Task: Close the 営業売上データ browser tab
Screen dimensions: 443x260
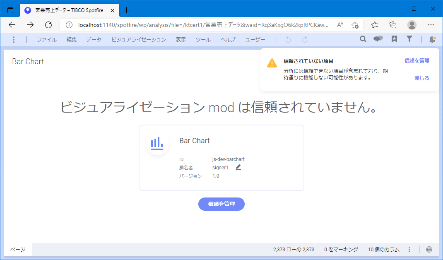Action: pyautogui.click(x=112, y=10)
